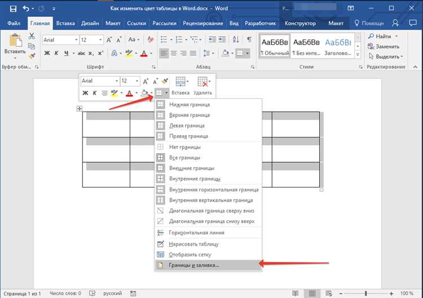Apply the Обычный style
The width and height of the screenshot is (423, 298).
click(275, 46)
